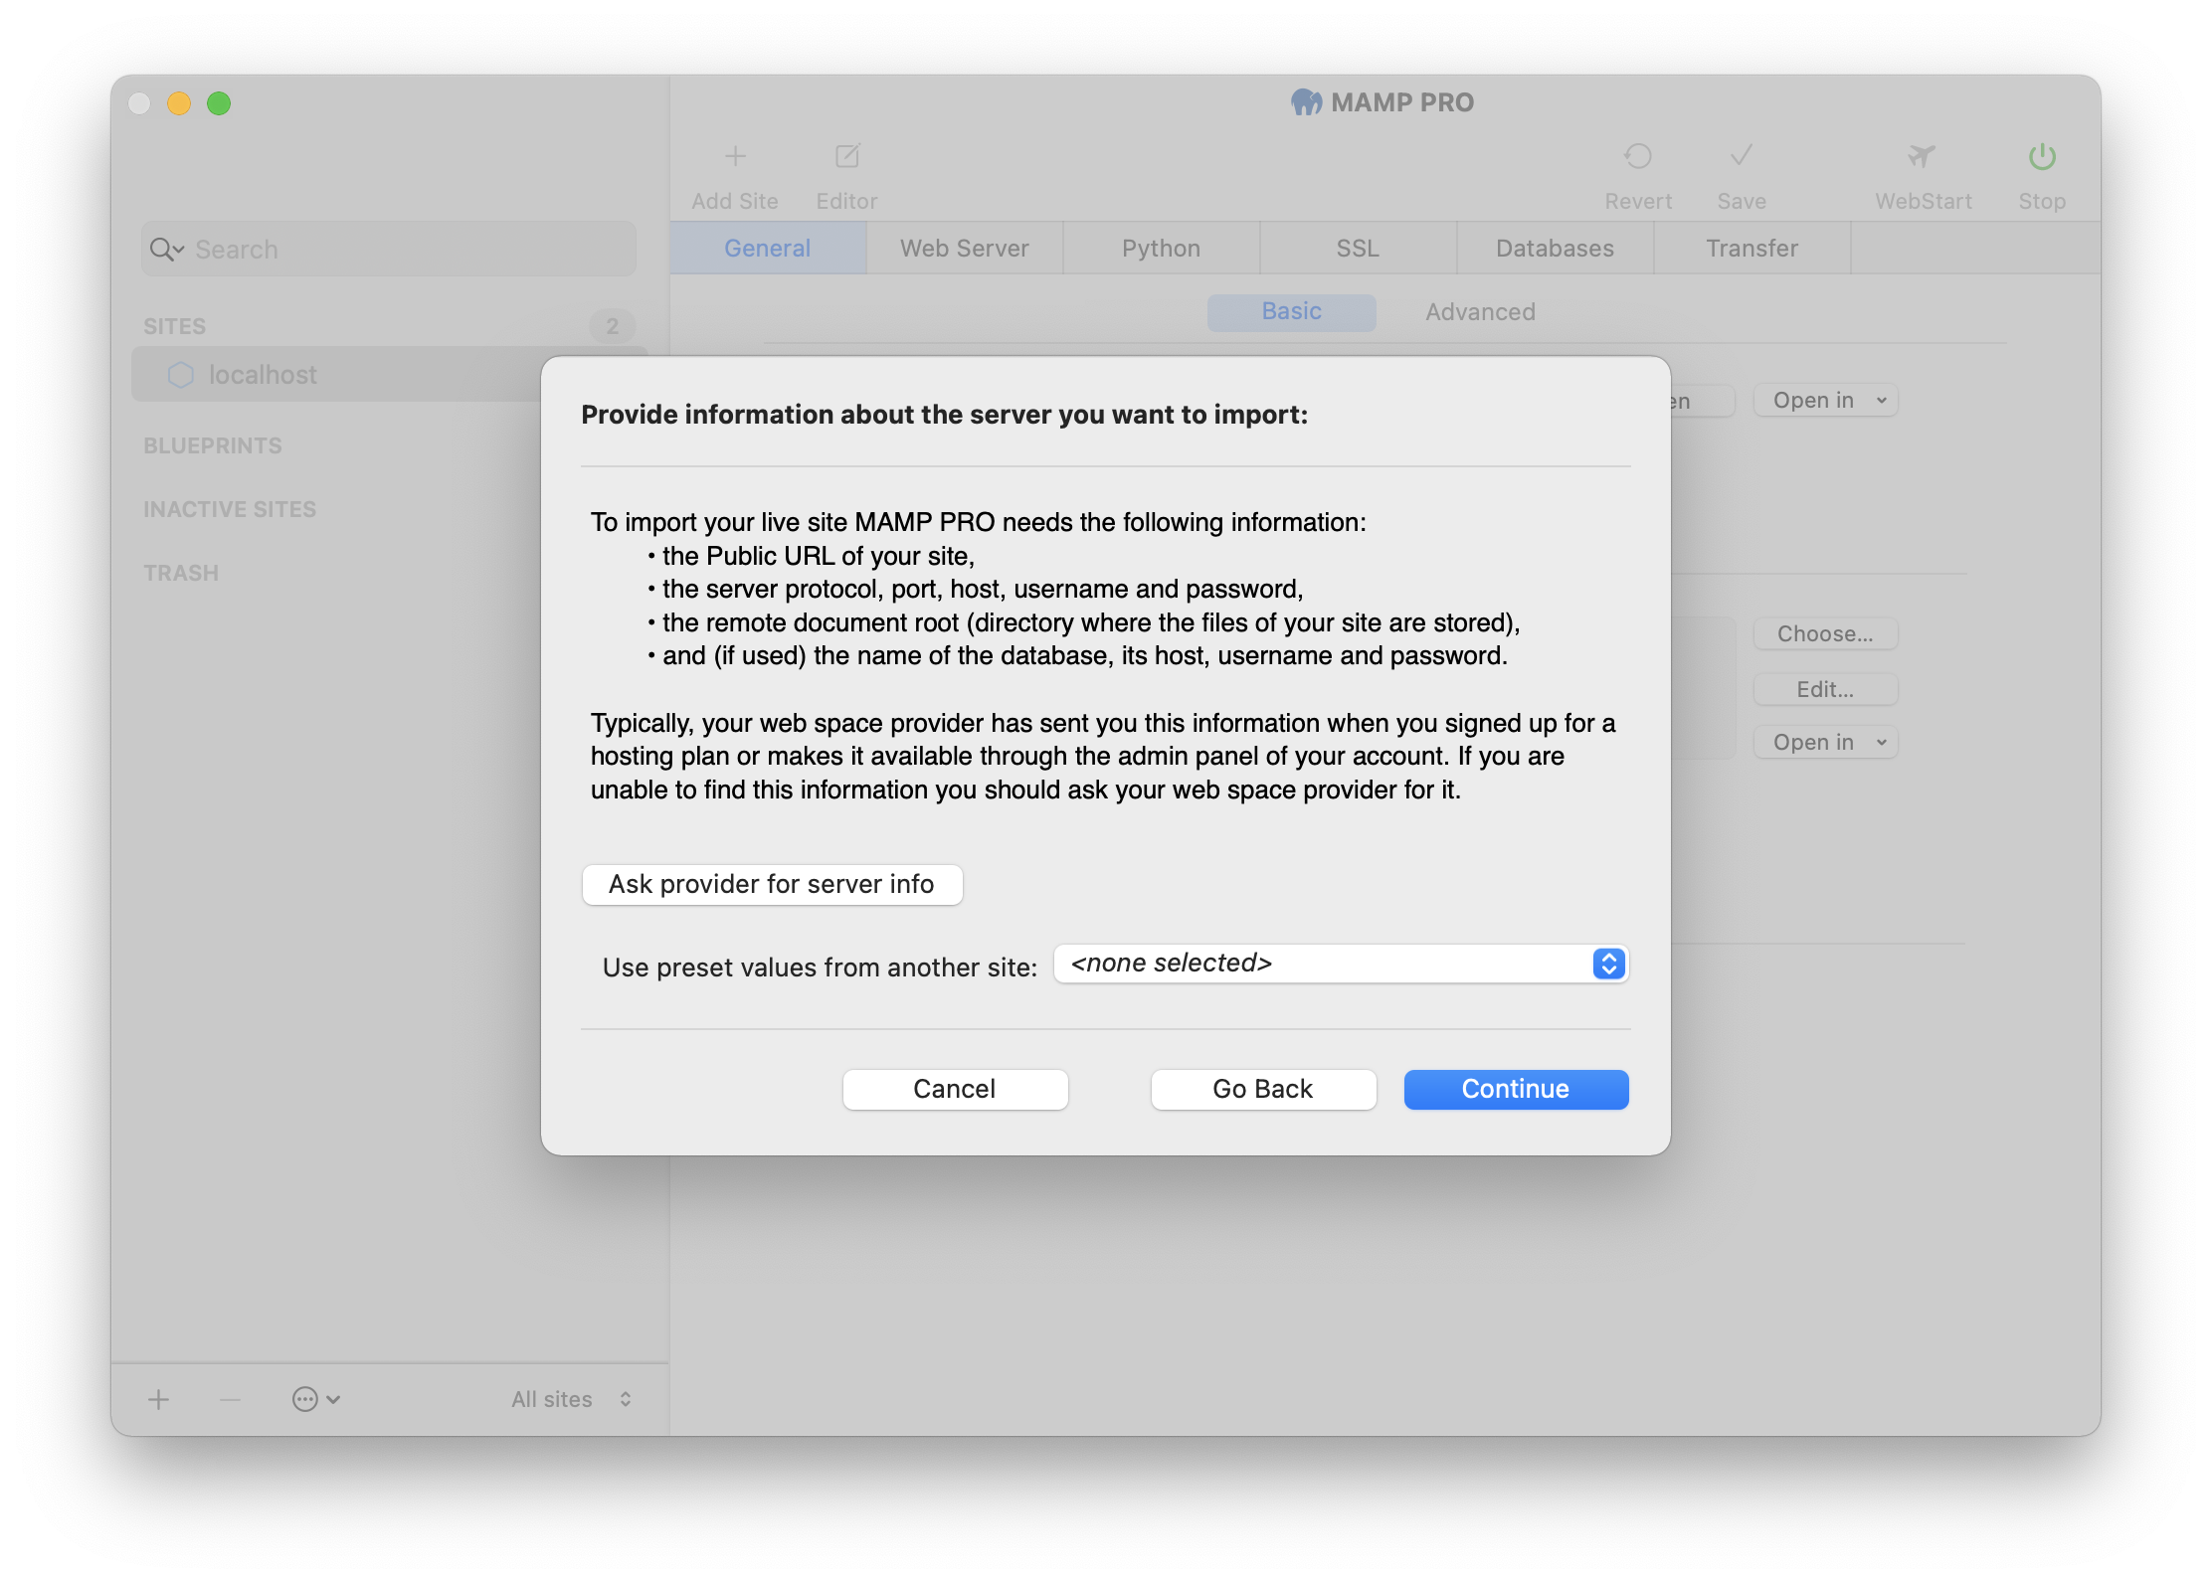
Task: Click the Choose... button
Action: click(x=1826, y=633)
